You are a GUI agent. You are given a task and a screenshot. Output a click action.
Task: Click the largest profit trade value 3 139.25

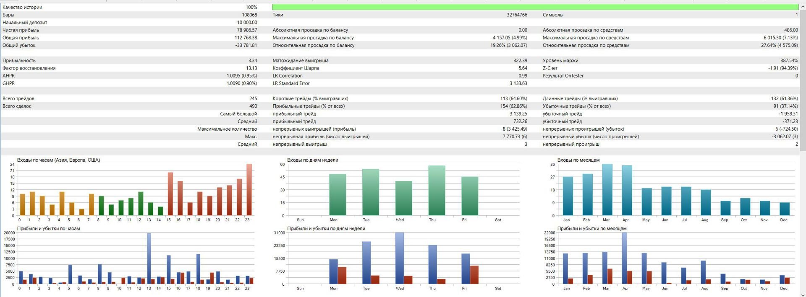pos(518,114)
